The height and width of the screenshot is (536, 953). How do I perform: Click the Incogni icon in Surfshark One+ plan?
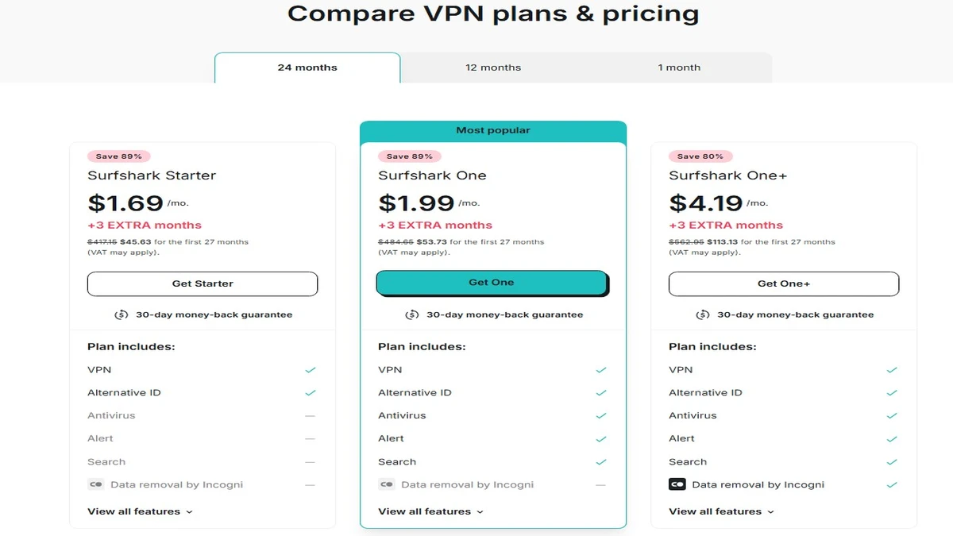(x=677, y=484)
